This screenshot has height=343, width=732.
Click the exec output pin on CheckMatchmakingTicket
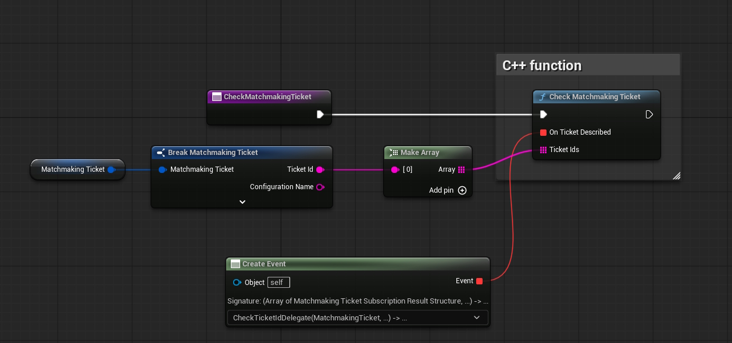[320, 114]
